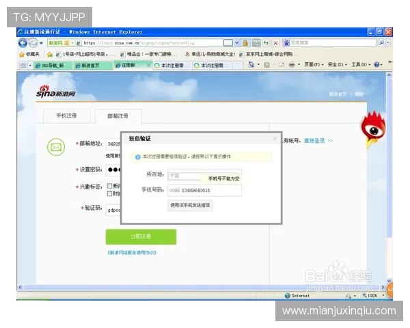The image size is (410, 328).
Task: Click the Sina 新浪网 logo
Action: pos(55,92)
